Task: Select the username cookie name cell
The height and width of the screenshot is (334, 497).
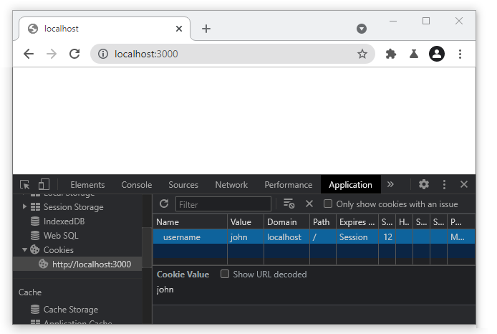Action: [x=190, y=237]
